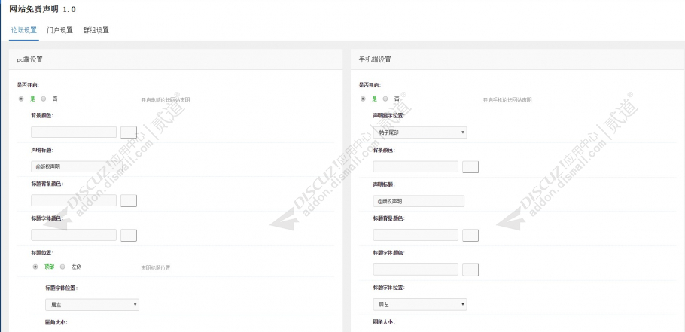685x332 pixels.
Task: Choose 左侧 for 标题位置
Action: pyautogui.click(x=62, y=267)
